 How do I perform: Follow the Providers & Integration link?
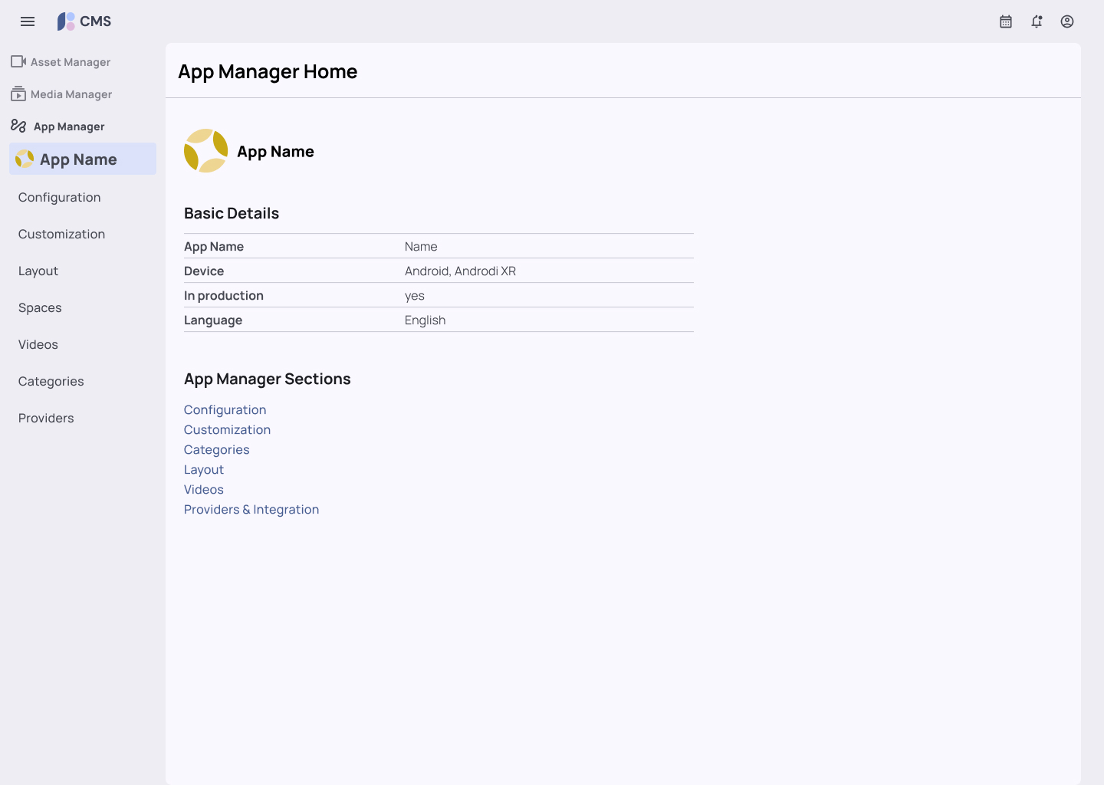point(251,510)
